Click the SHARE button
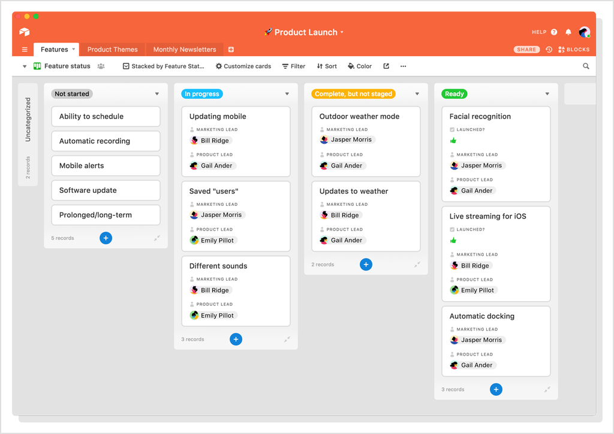The height and width of the screenshot is (434, 614). 526,49
